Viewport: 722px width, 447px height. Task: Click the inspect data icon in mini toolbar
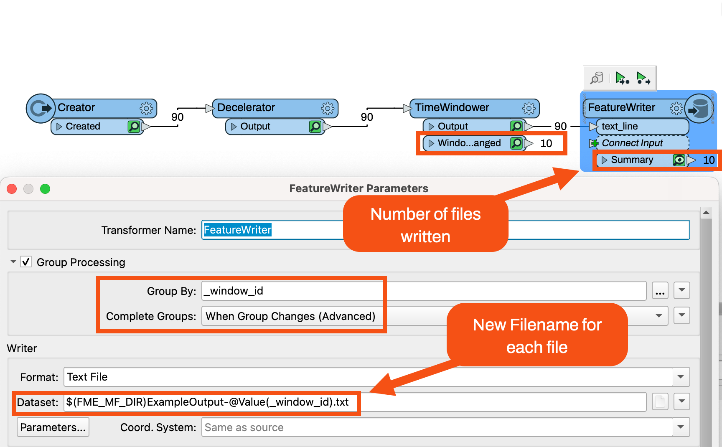[597, 78]
